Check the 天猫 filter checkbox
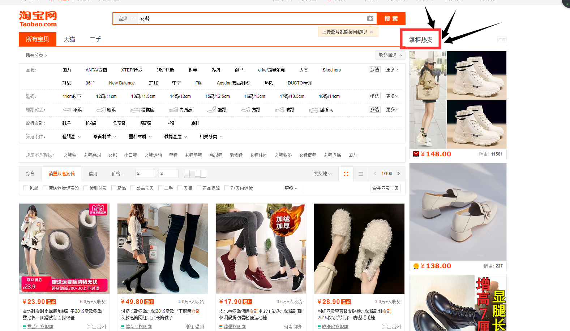This screenshot has height=331, width=570. click(x=180, y=188)
